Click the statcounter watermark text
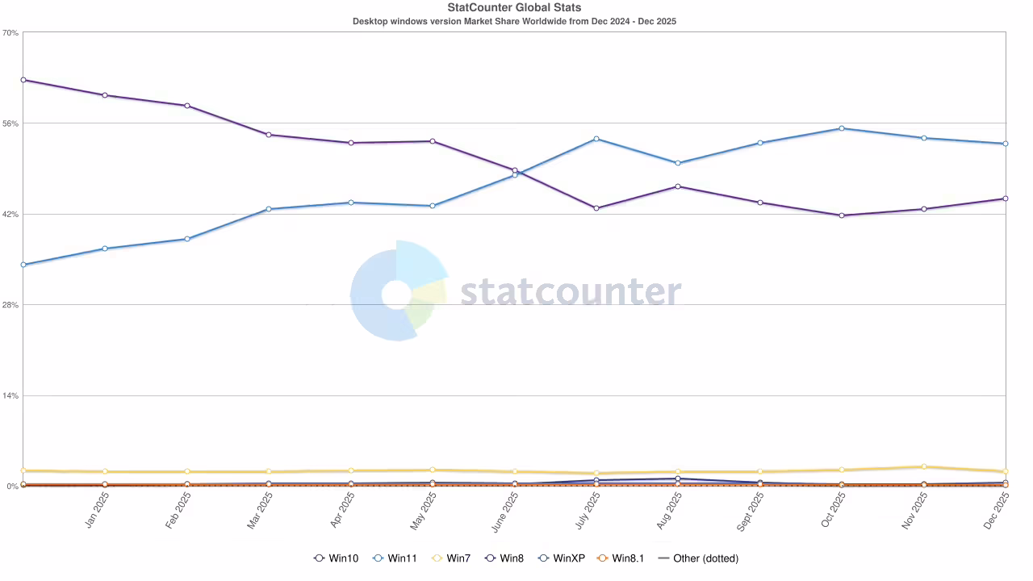The height and width of the screenshot is (581, 1033). click(571, 291)
